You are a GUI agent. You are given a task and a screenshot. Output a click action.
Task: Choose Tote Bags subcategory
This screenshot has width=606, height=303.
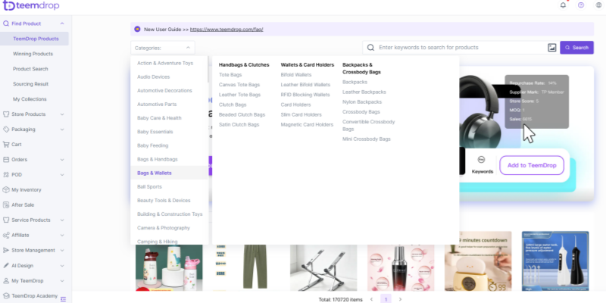230,74
